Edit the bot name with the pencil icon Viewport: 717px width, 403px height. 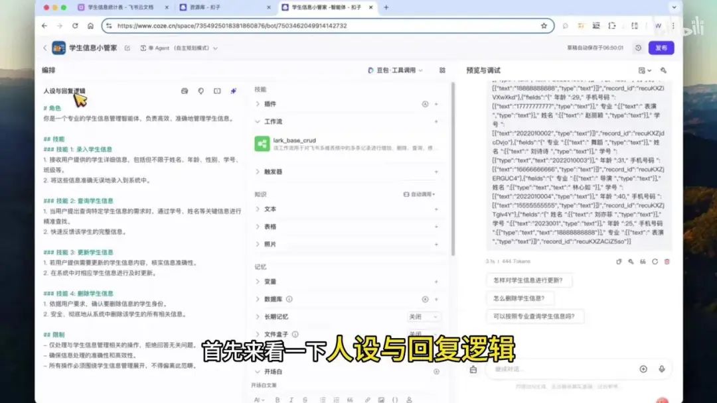[x=127, y=48]
